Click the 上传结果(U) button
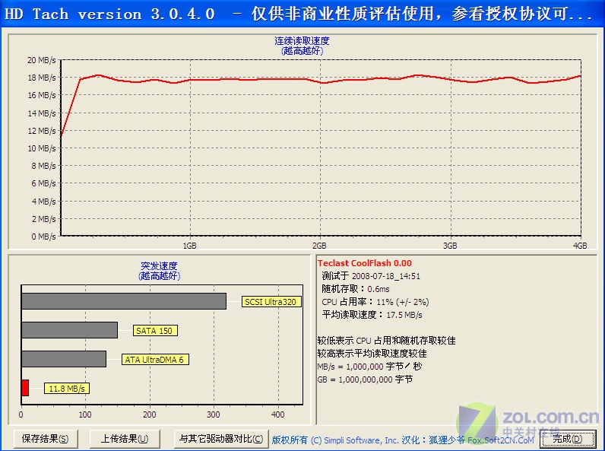 tap(125, 439)
